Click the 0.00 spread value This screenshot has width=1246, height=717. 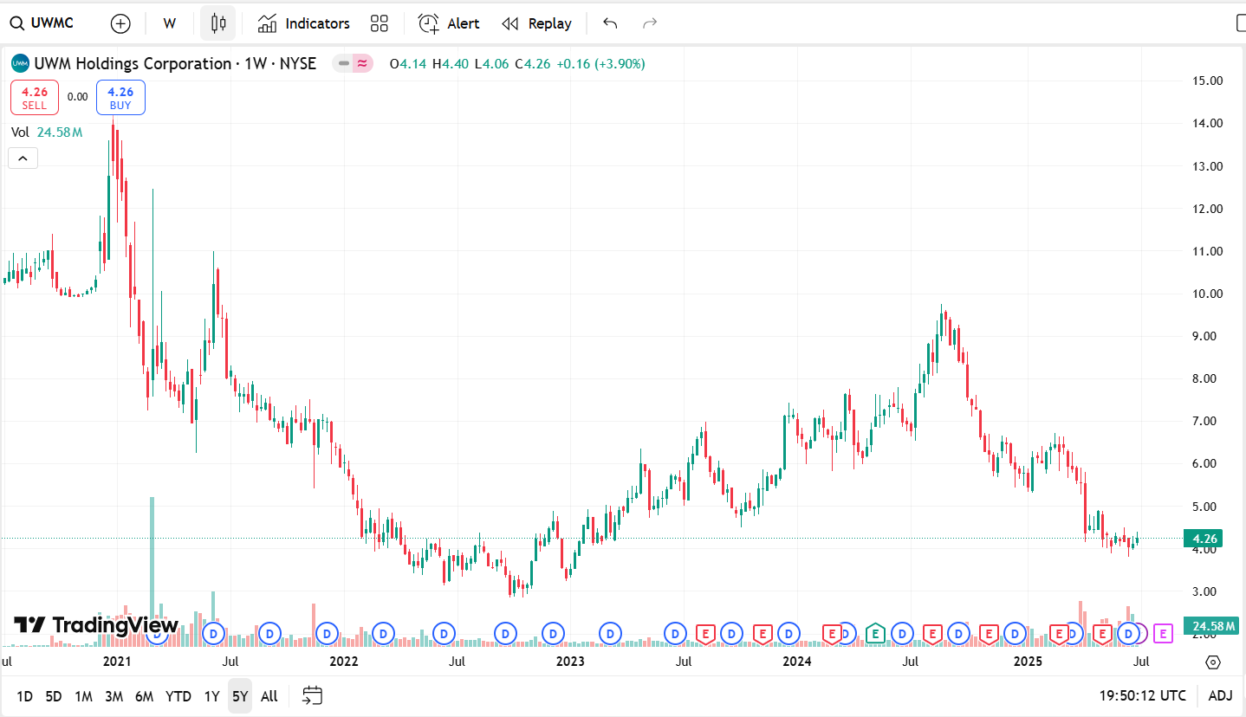tap(77, 97)
